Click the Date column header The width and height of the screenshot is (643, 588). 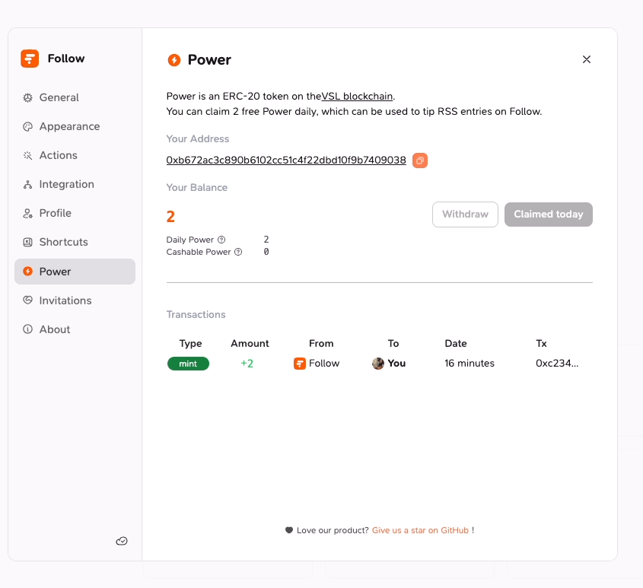click(x=456, y=343)
